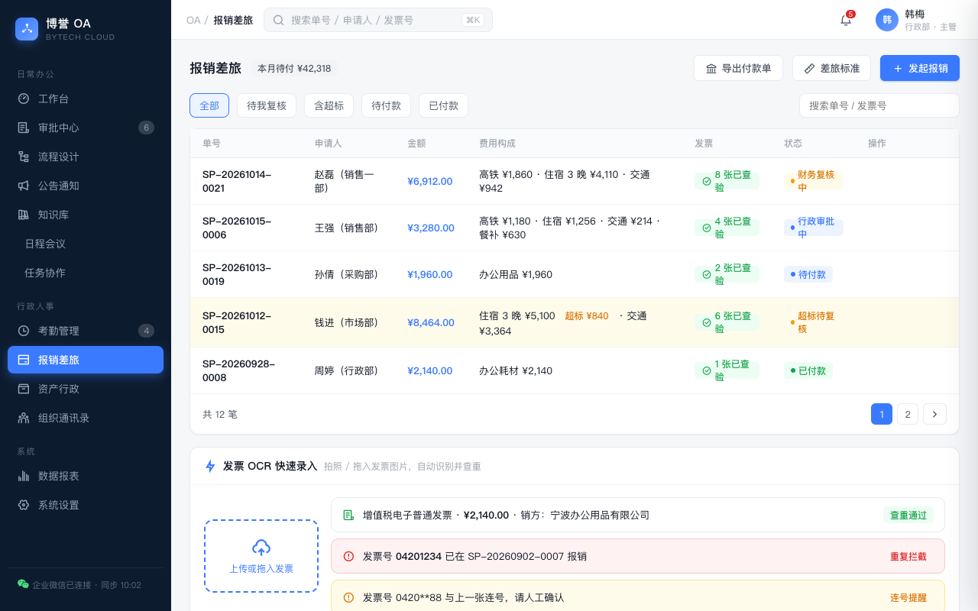Go to 审批中心
Screen dimensions: 978x611
tap(86, 128)
